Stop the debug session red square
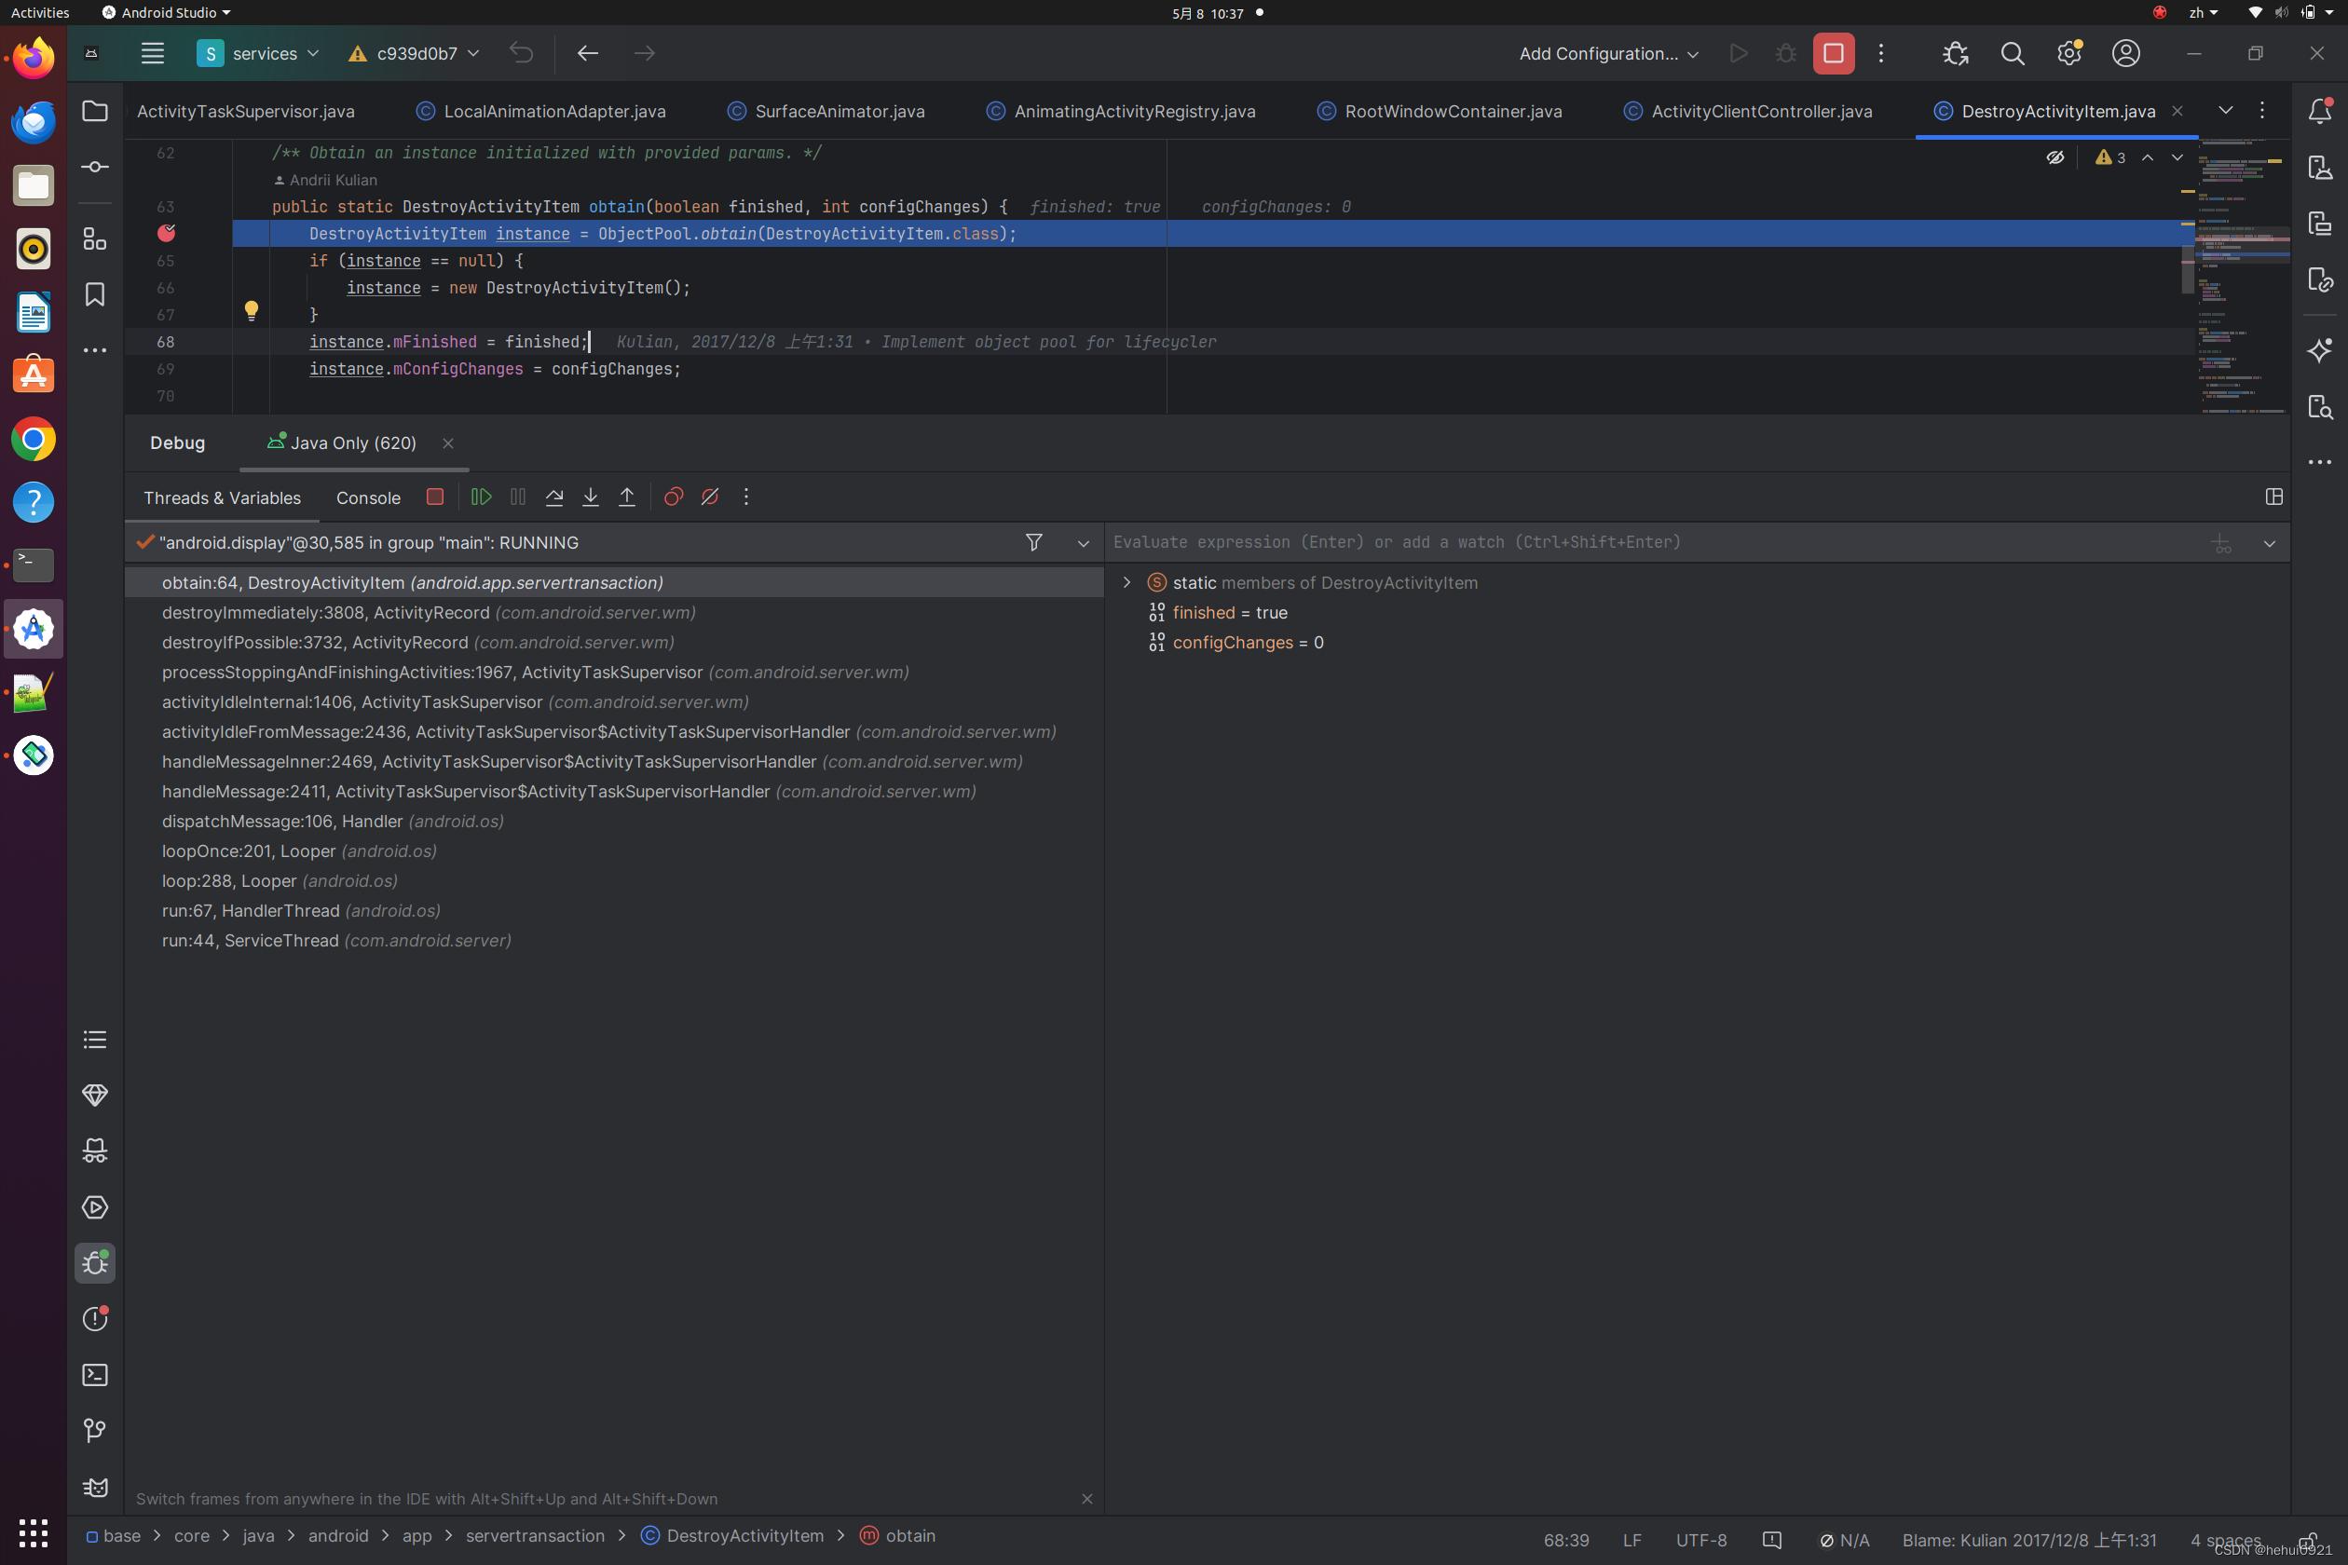 [x=434, y=497]
